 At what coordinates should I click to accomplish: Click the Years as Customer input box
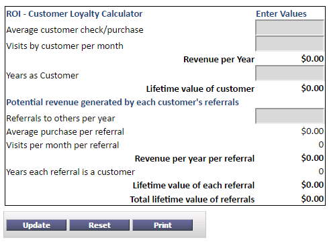289,73
